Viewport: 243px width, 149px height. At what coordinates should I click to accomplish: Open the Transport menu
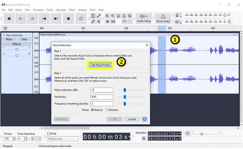click(x=38, y=10)
